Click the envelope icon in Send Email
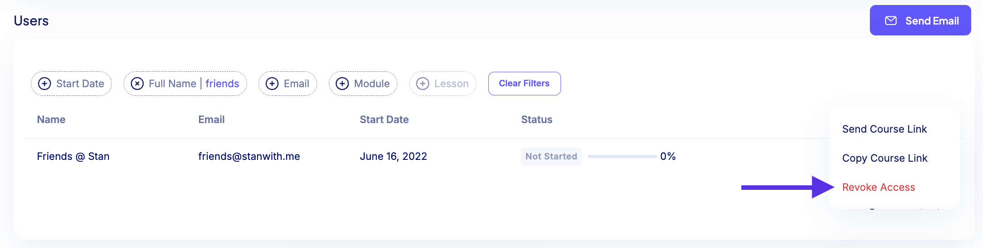 point(891,20)
